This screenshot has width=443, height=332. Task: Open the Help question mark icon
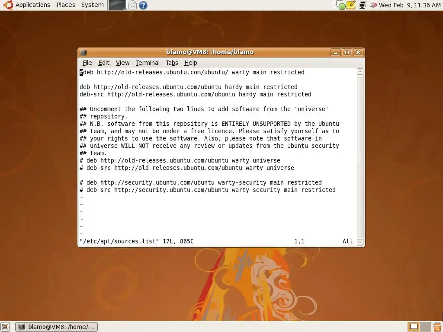(143, 5)
